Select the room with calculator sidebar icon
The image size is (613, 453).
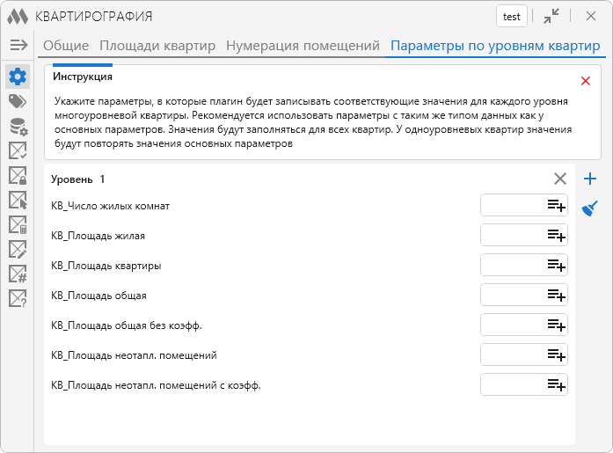coord(18,226)
